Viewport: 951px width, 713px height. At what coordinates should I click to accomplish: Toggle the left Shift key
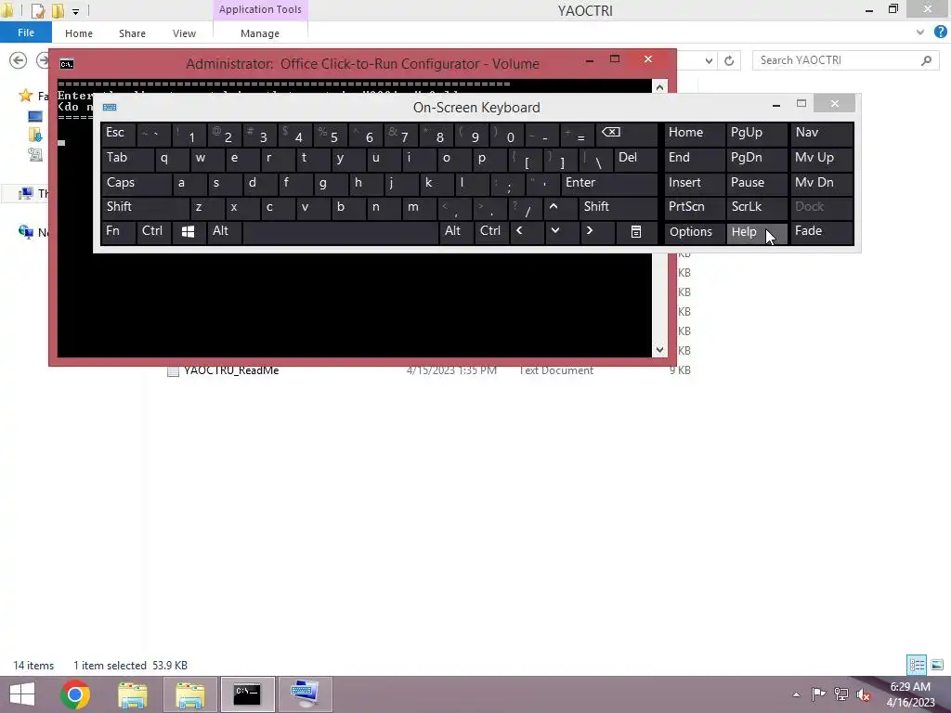click(x=145, y=207)
